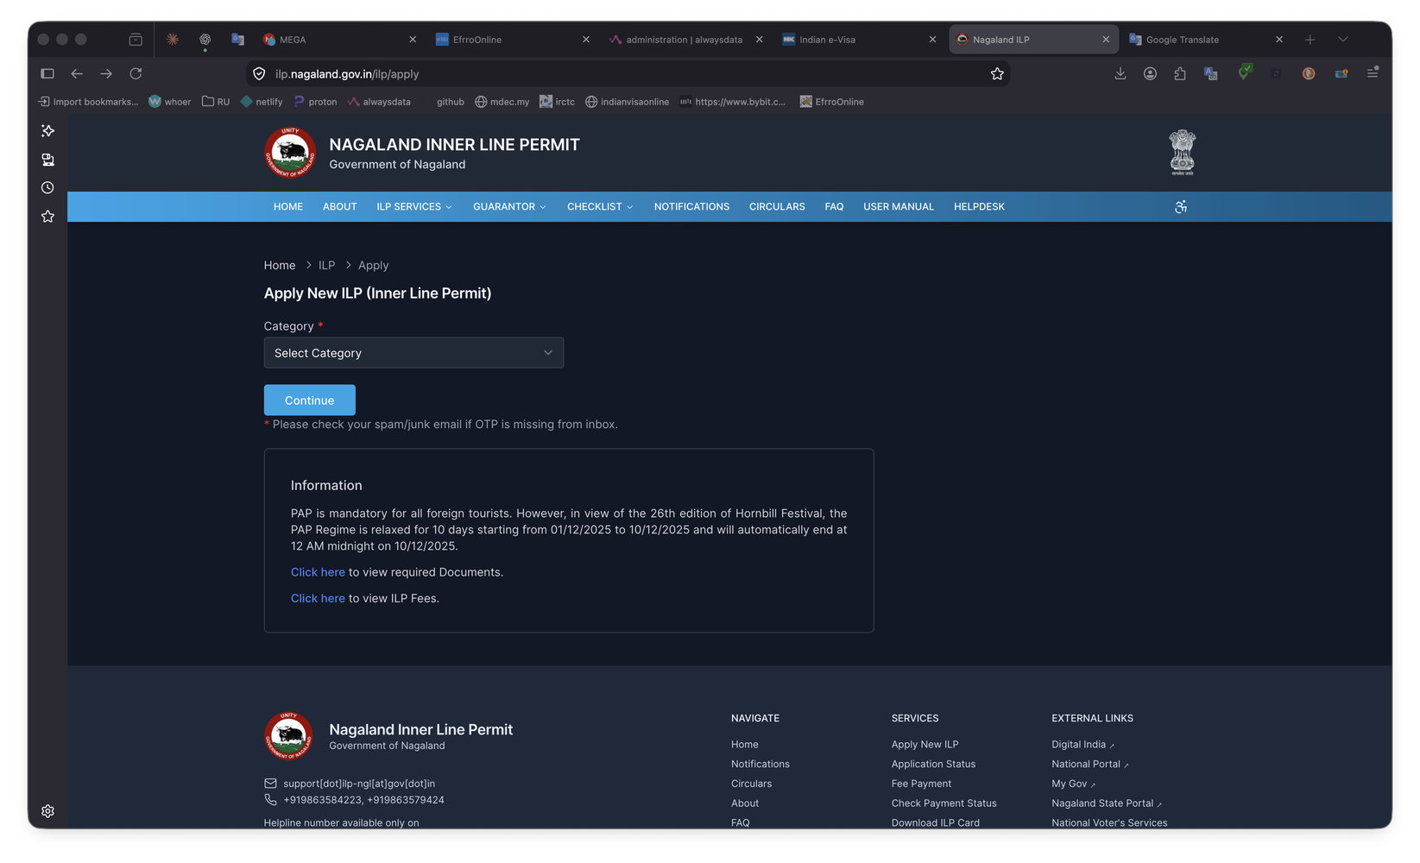Expand the ILP Services menu

(x=414, y=207)
